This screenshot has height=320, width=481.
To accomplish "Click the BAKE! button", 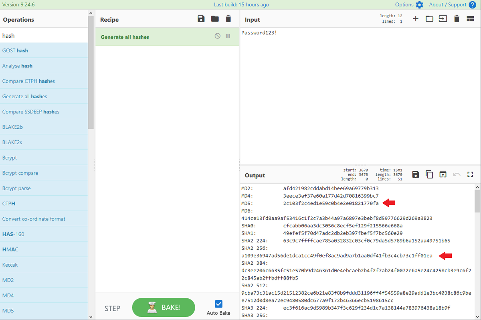I will (x=164, y=308).
